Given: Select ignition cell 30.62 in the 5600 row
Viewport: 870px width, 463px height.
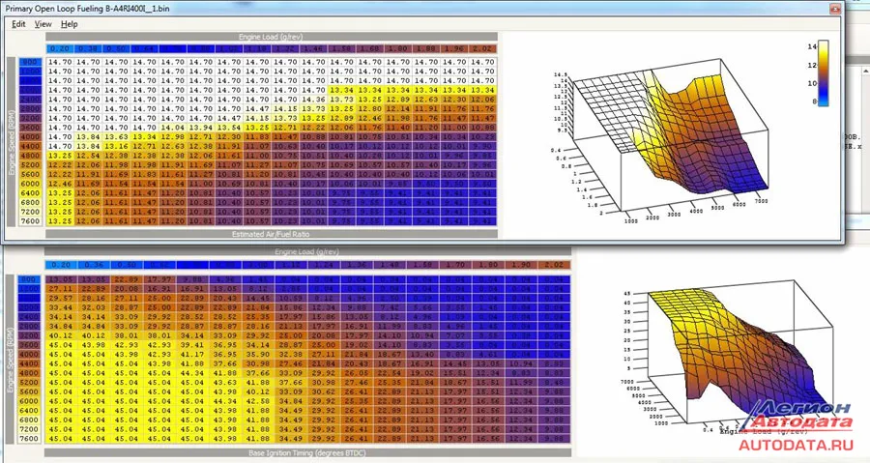Looking at the screenshot, I should coord(324,391).
